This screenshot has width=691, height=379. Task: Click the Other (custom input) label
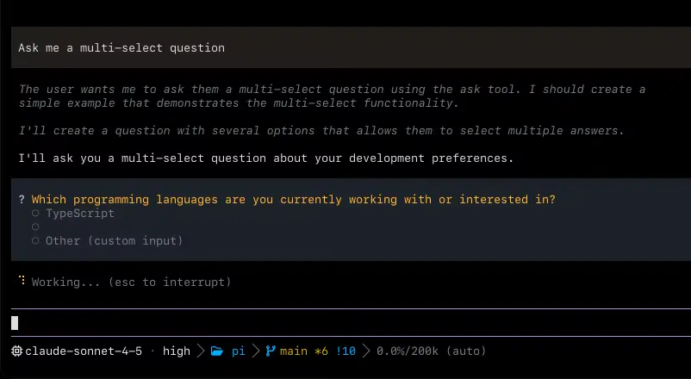click(114, 240)
